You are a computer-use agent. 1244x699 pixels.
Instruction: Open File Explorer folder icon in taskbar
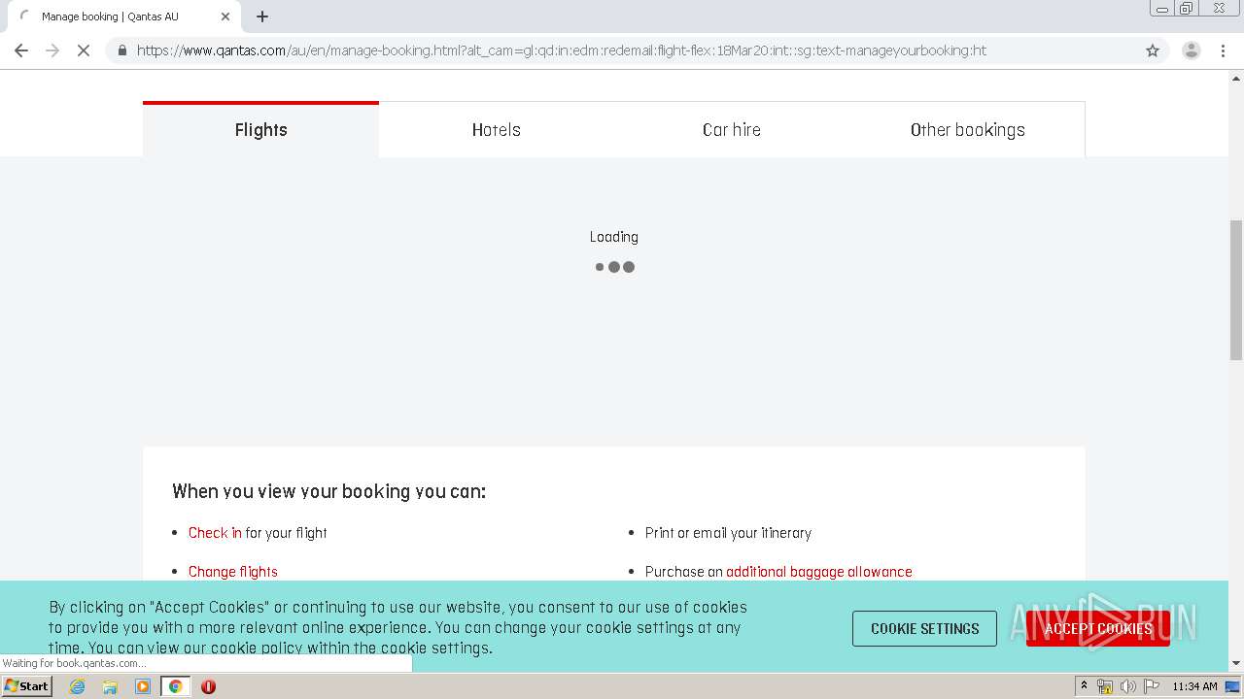point(110,686)
